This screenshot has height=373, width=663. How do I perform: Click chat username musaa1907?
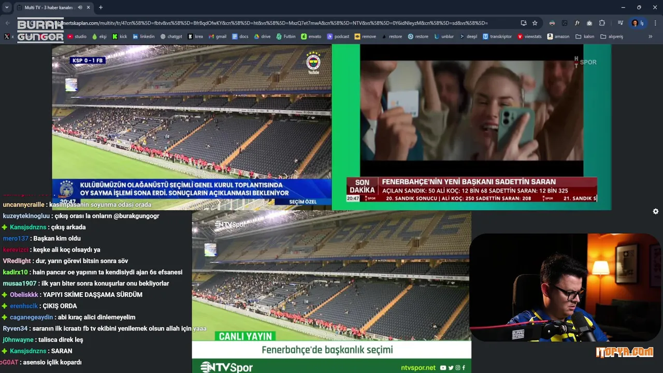20,283
